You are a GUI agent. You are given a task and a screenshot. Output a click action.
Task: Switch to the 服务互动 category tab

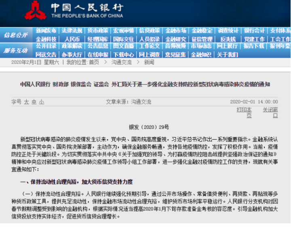[16, 51]
